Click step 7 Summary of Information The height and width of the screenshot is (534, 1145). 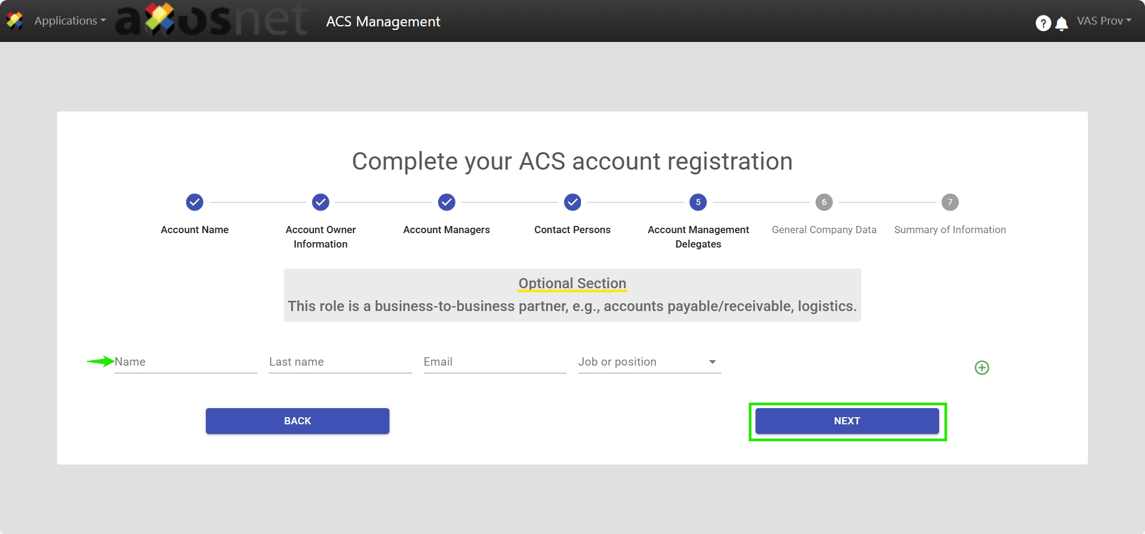click(x=950, y=203)
